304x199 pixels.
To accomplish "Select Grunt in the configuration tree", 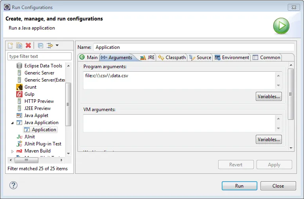I will [30, 87].
